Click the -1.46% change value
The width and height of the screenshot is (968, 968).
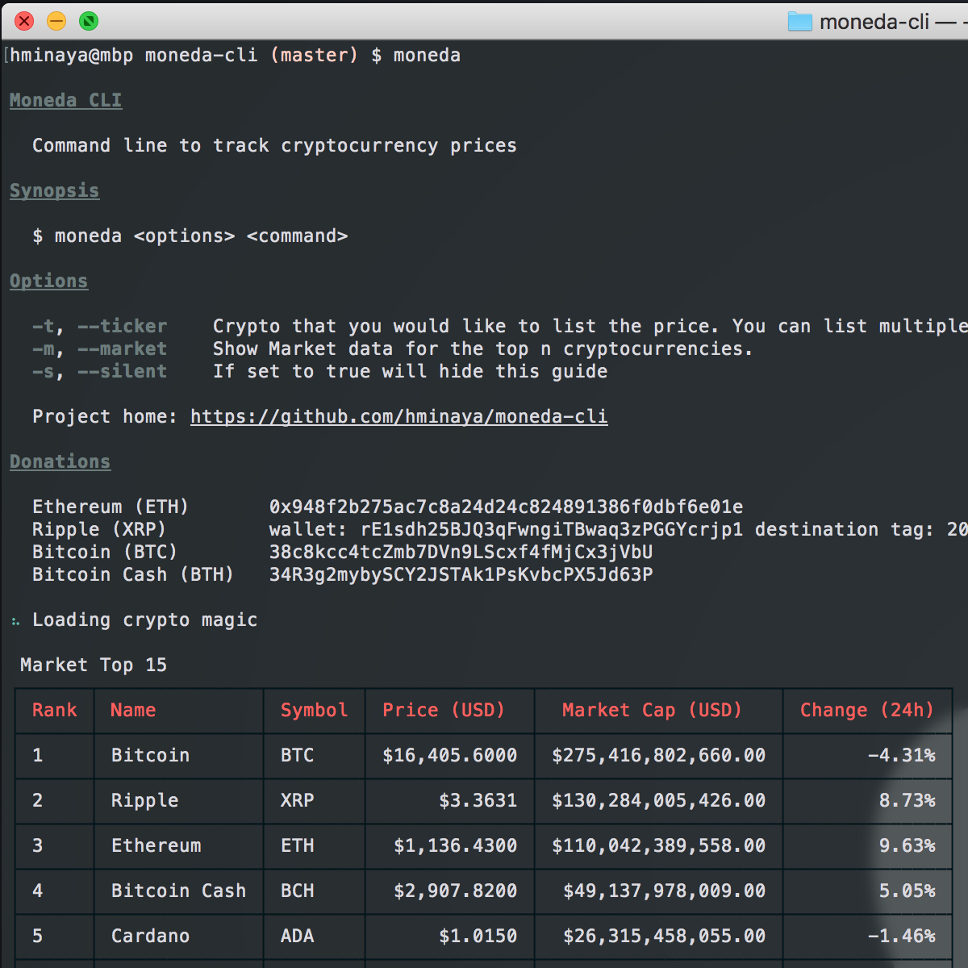(x=901, y=936)
